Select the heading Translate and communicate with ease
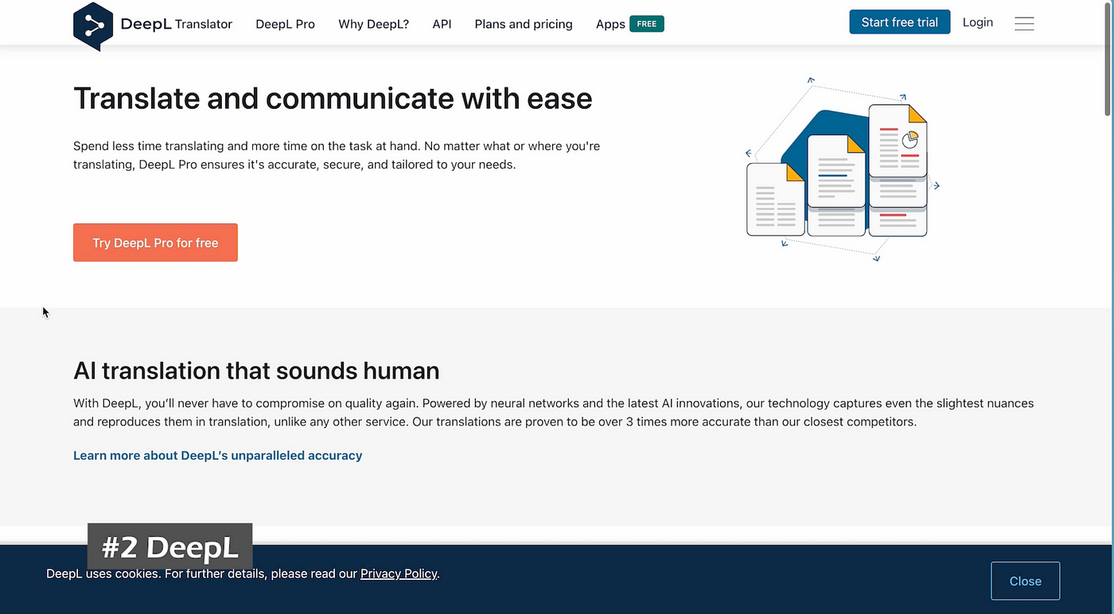The width and height of the screenshot is (1114, 614). point(333,99)
